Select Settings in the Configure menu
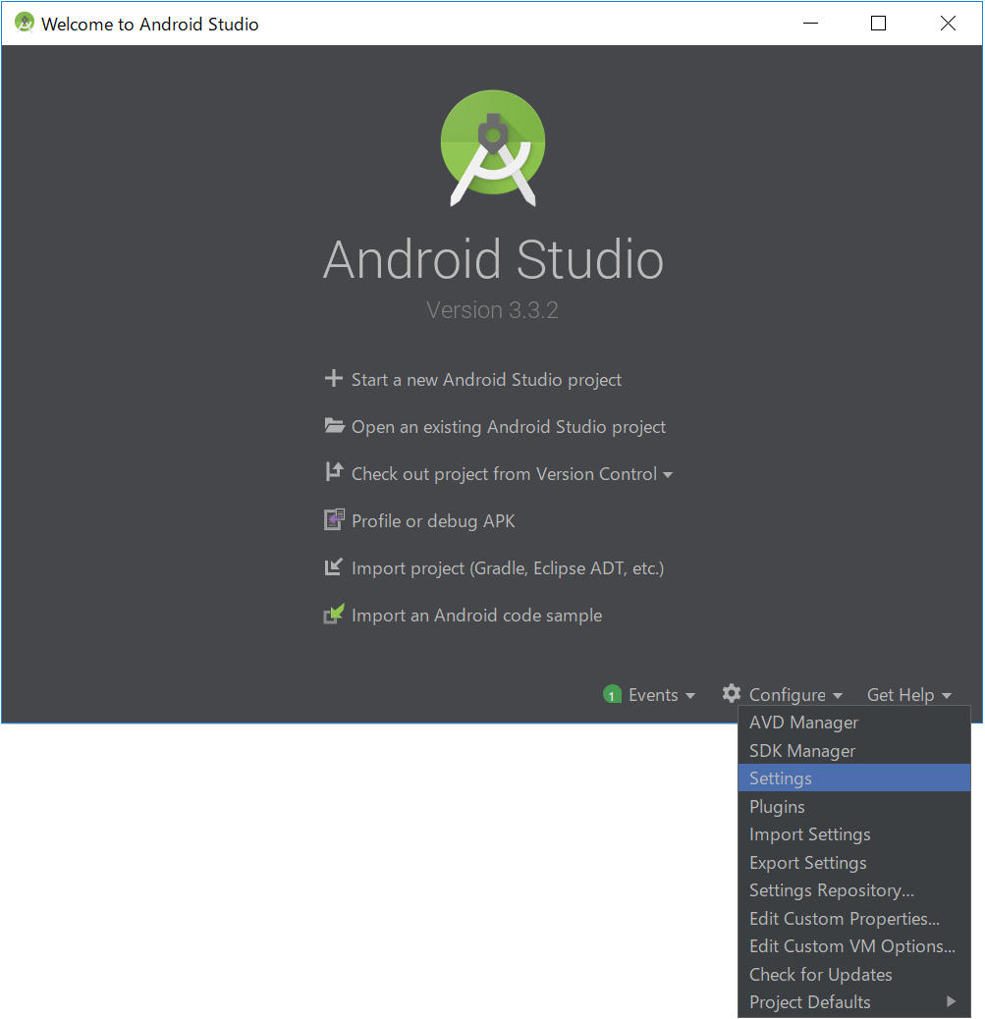The image size is (985, 1019). click(x=854, y=778)
